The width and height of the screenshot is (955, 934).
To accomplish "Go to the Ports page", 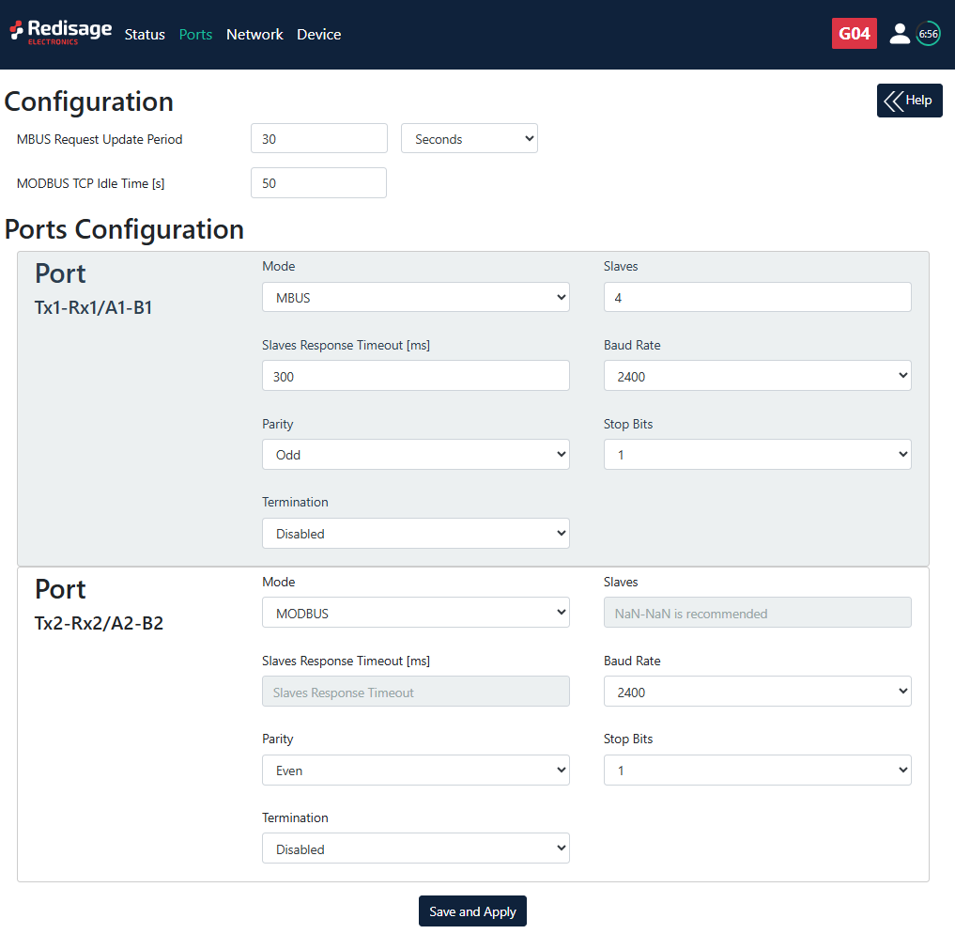I will coord(195,35).
